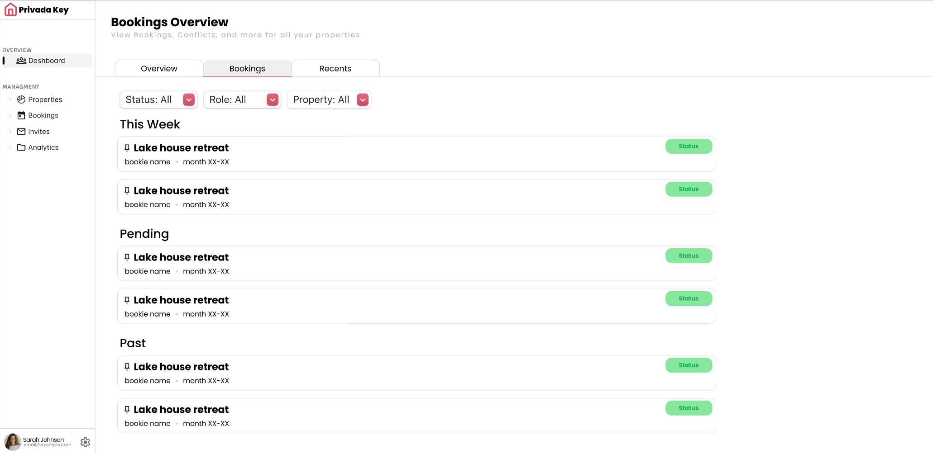
Task: Click the Dashboard people icon
Action: pos(21,61)
